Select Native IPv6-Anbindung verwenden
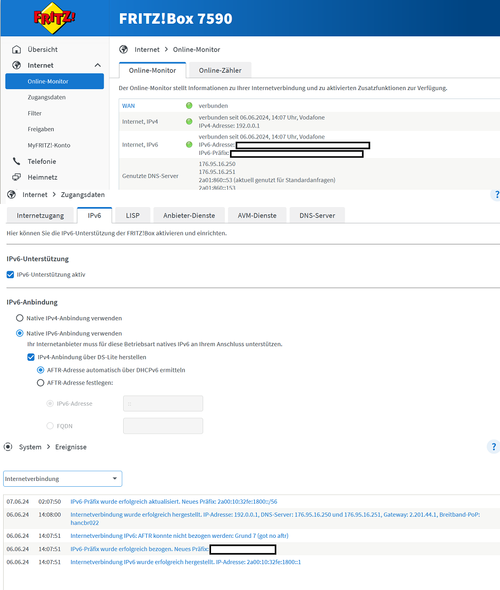Viewport: 500px width, 590px height. [x=19, y=333]
